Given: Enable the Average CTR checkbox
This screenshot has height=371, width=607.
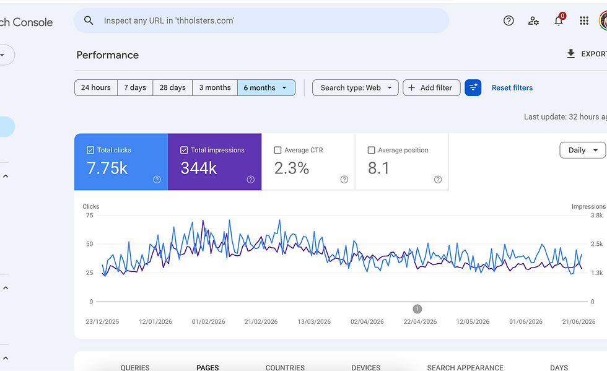Looking at the screenshot, I should [277, 150].
